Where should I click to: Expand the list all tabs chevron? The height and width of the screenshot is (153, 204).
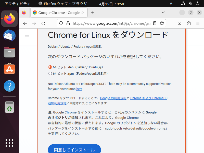[x=163, y=12]
